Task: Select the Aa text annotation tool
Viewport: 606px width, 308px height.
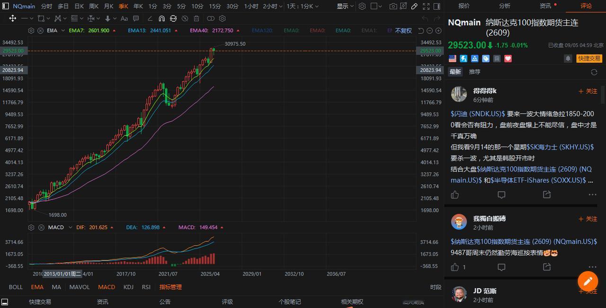Action: (125, 18)
